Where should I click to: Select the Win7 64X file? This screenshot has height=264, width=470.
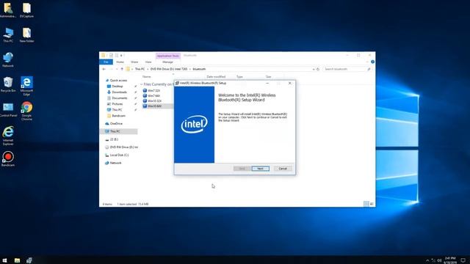(x=152, y=96)
